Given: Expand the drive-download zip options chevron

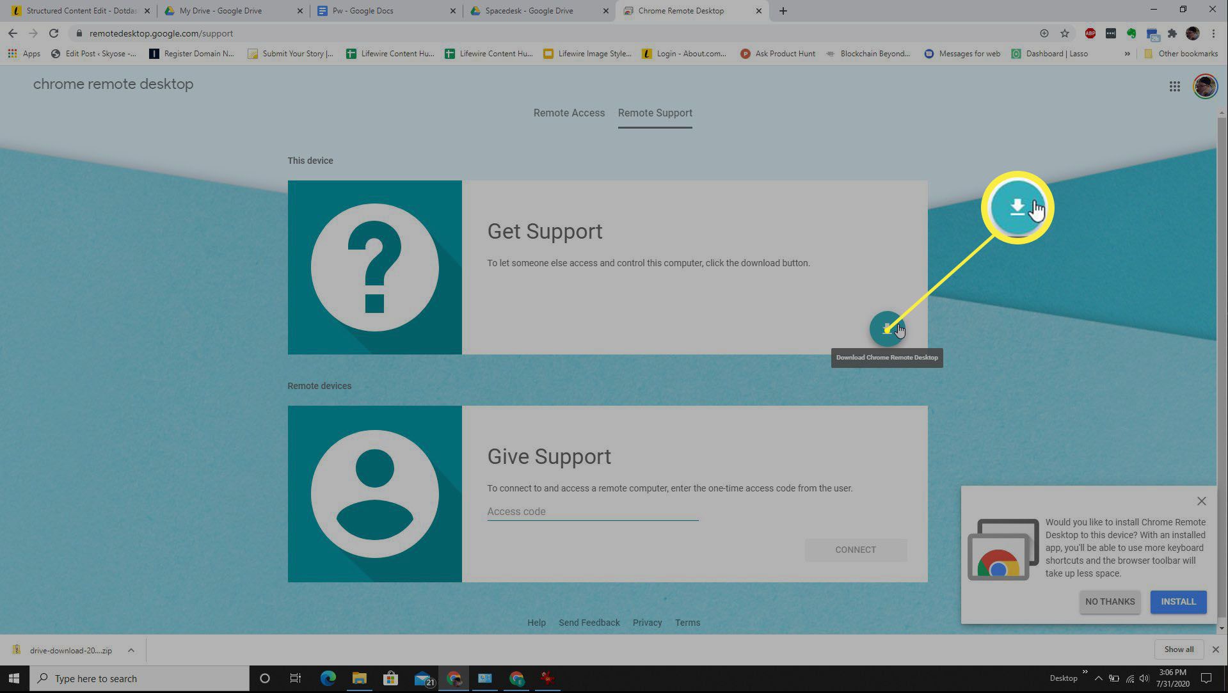Looking at the screenshot, I should [131, 650].
